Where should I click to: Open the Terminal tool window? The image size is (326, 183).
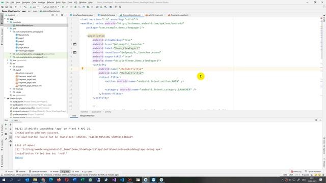(x=21, y=172)
